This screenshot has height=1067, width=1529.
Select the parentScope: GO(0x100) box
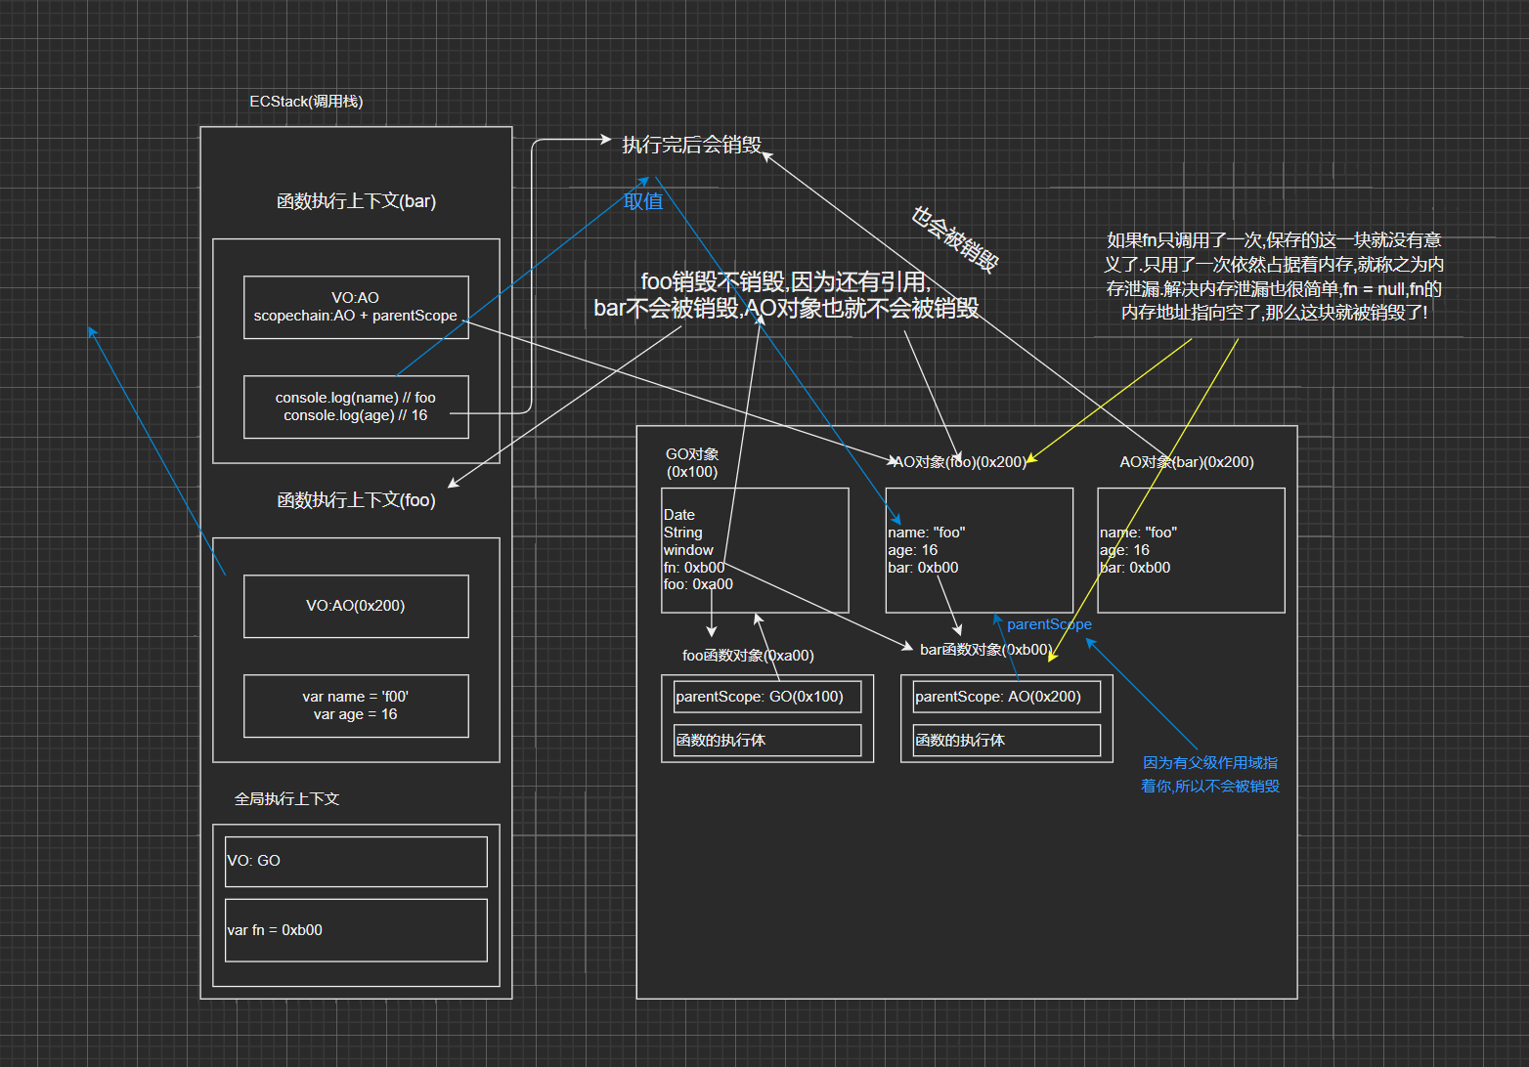767,697
